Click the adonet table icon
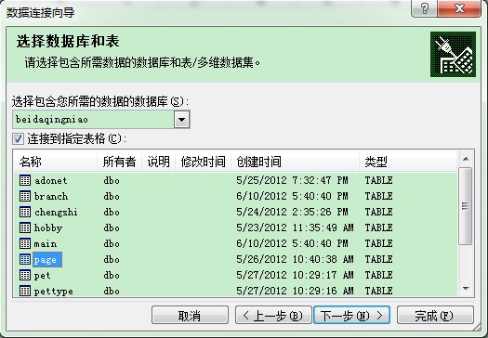The image size is (488, 338). (25, 180)
